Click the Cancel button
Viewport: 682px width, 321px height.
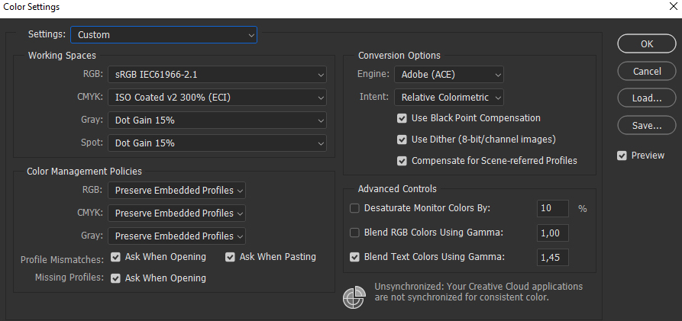pos(647,72)
